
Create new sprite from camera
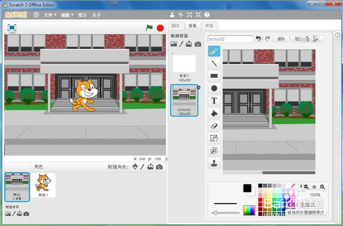(x=159, y=167)
